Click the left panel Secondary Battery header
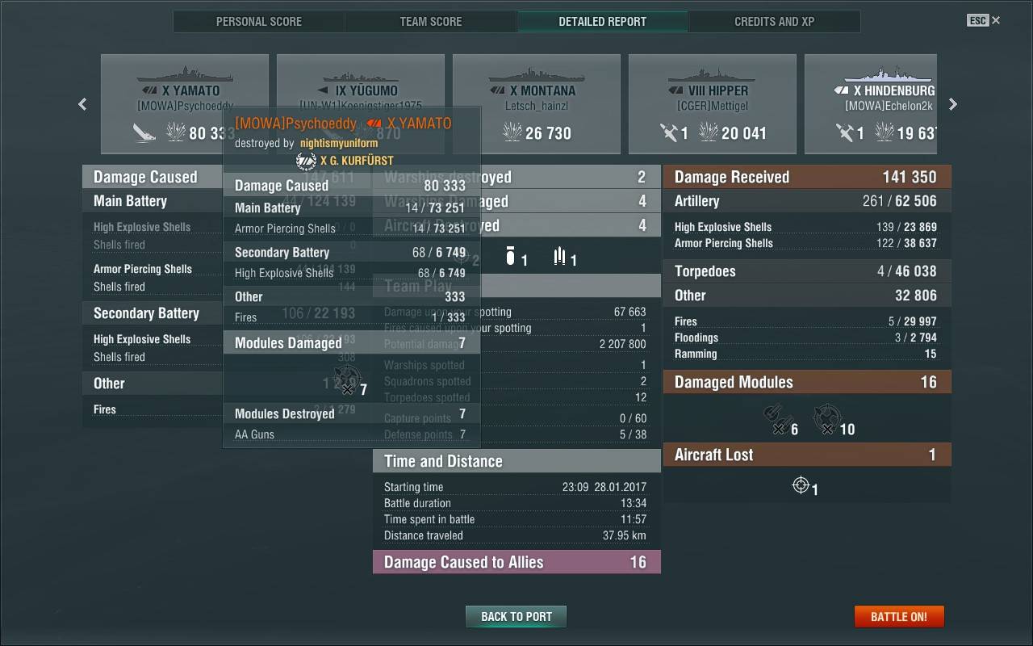This screenshot has width=1033, height=646. pos(153,313)
